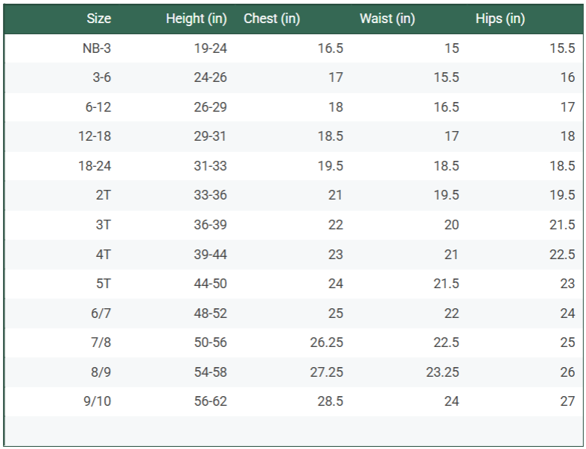Viewport: 586px width, 449px height.
Task: Click the Size column header
Action: coord(98,19)
